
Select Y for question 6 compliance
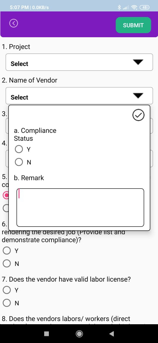tap(7, 251)
